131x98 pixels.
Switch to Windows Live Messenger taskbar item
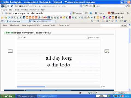(x=47, y=96)
